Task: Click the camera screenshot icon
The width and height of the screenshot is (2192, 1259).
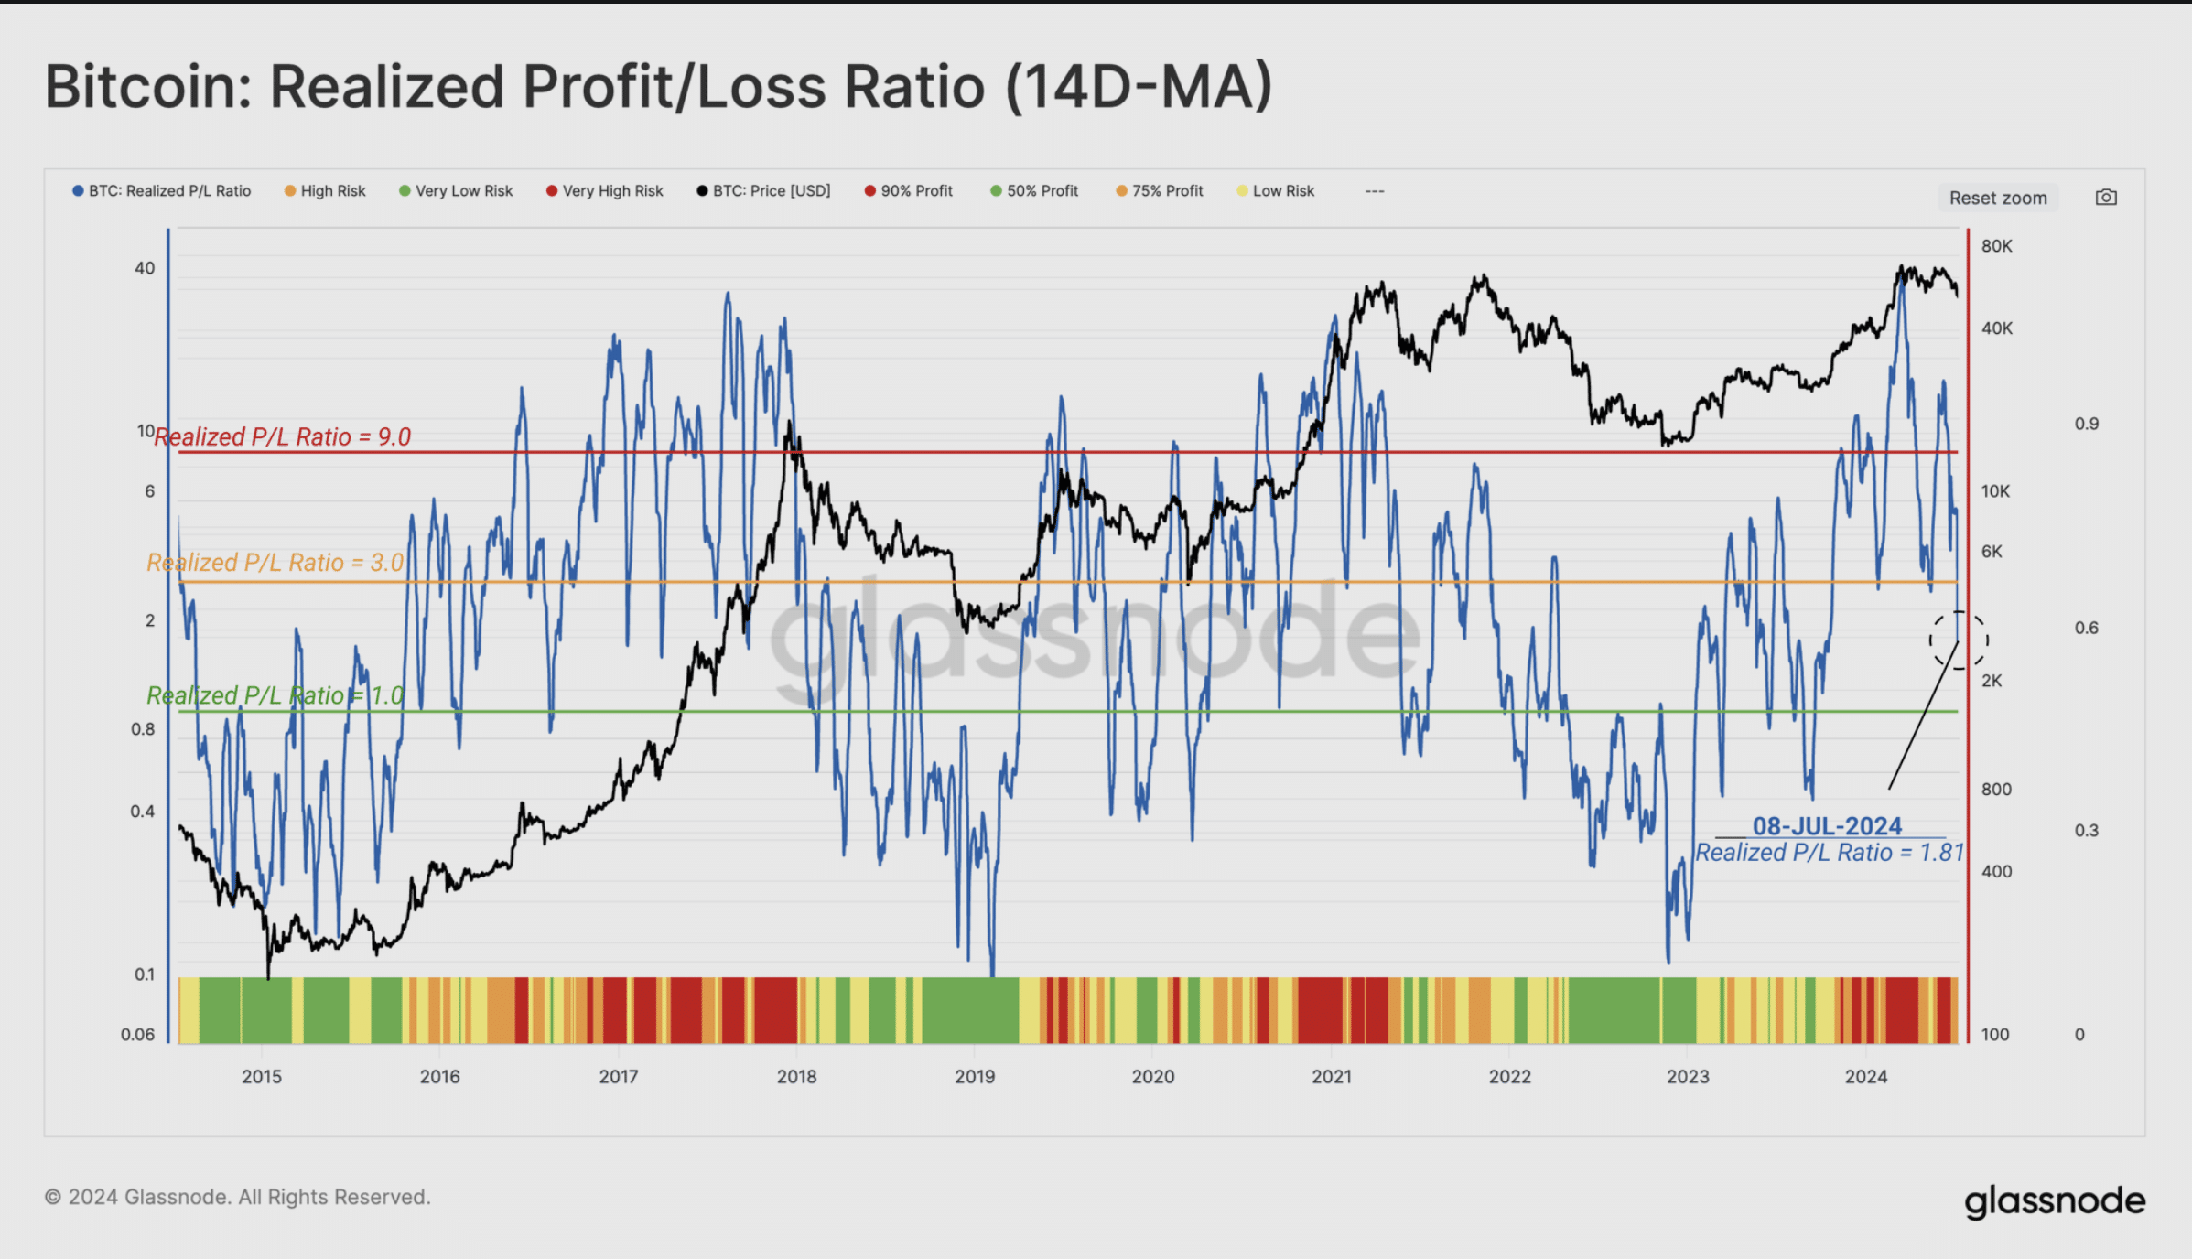Action: pyautogui.click(x=2106, y=198)
